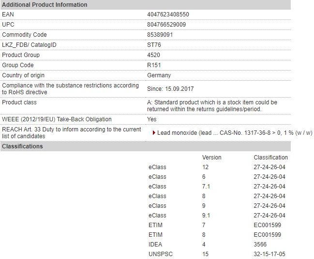Expand the red Lead monoxide arrow
Viewport: 314px width, 259px height.
point(154,133)
